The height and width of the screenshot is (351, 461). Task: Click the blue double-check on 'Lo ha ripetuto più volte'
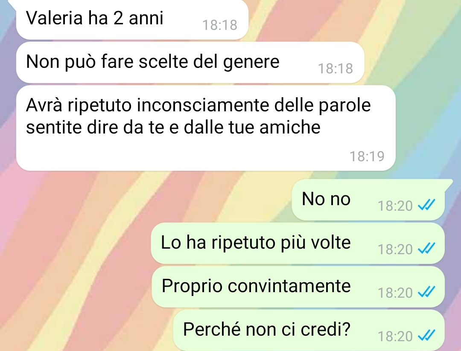[x=426, y=249]
